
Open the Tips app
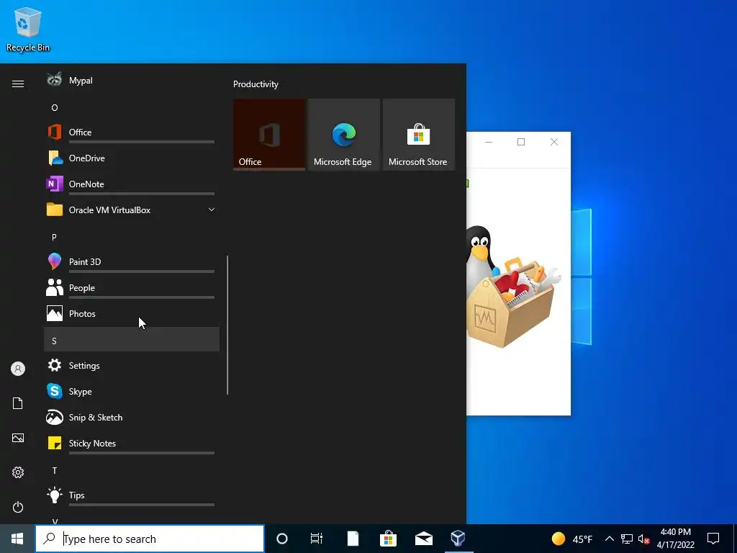tap(132, 495)
